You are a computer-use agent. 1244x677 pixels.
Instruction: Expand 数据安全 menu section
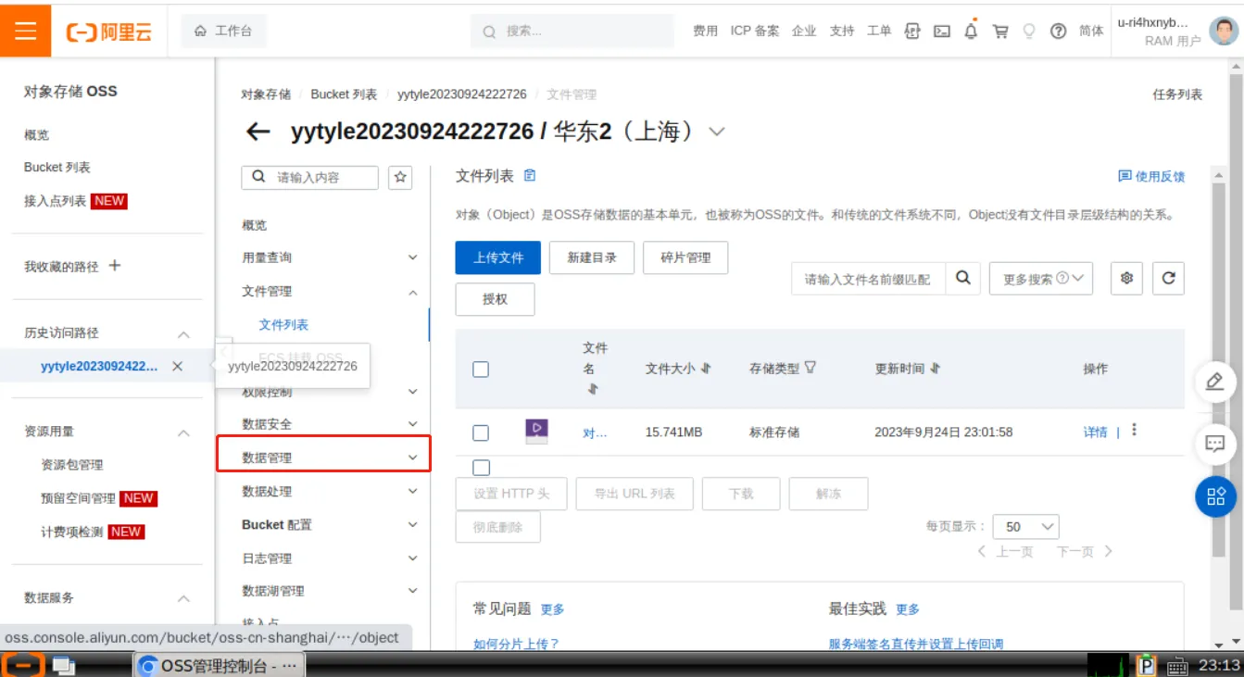[x=413, y=424]
